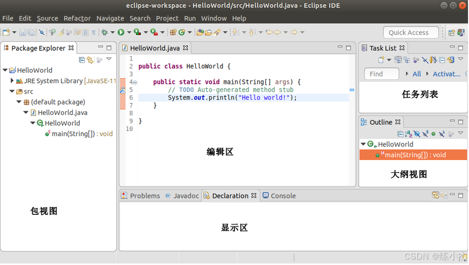
Task: Toggle Show Whitespace Characters pilcrow icon
Action: click(94, 33)
